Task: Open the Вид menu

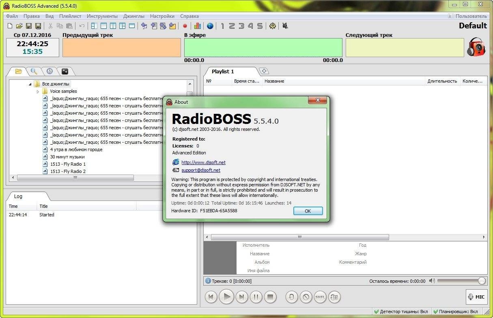Action: click(x=50, y=16)
